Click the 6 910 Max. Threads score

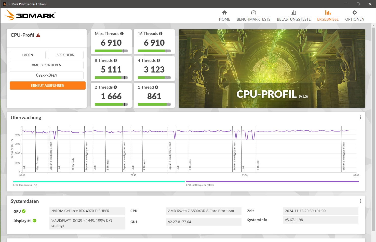click(x=111, y=43)
